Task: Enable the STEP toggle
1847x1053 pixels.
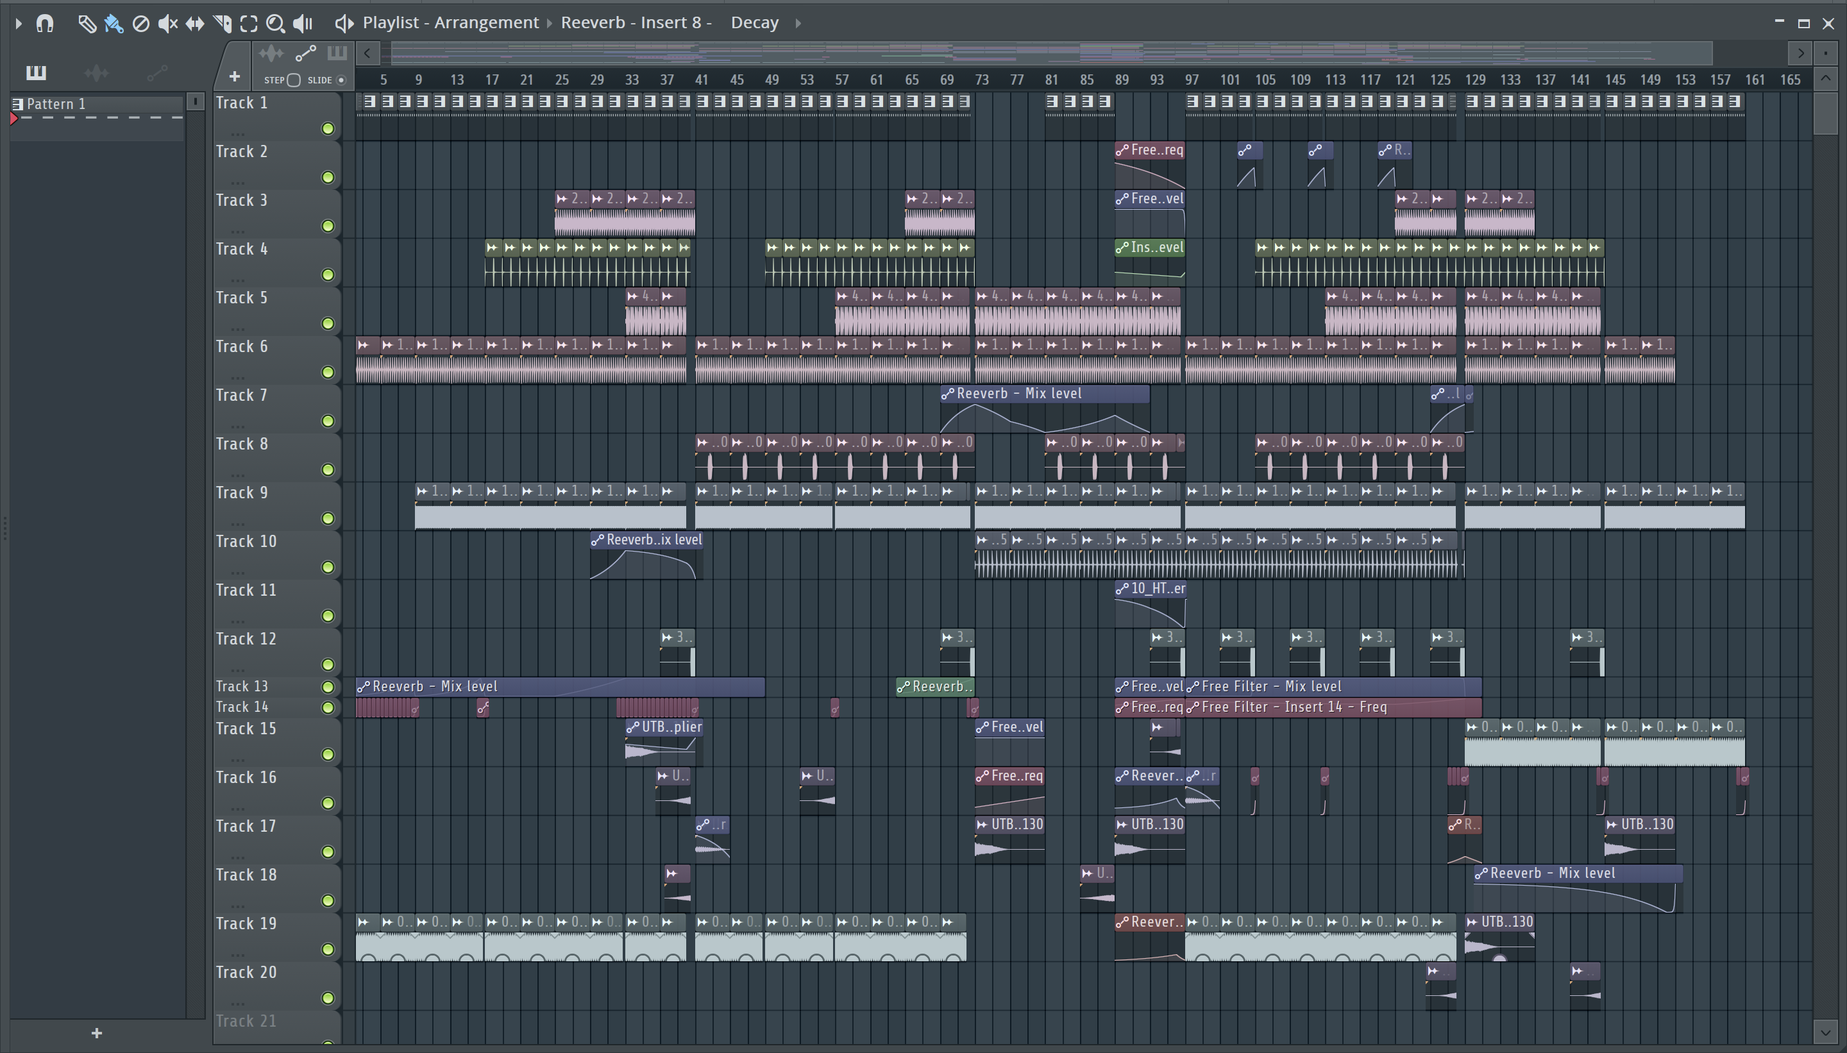Action: [294, 80]
